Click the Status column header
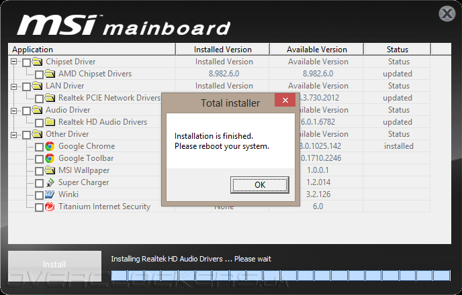Screen dimensions: 462x295 click(397, 49)
